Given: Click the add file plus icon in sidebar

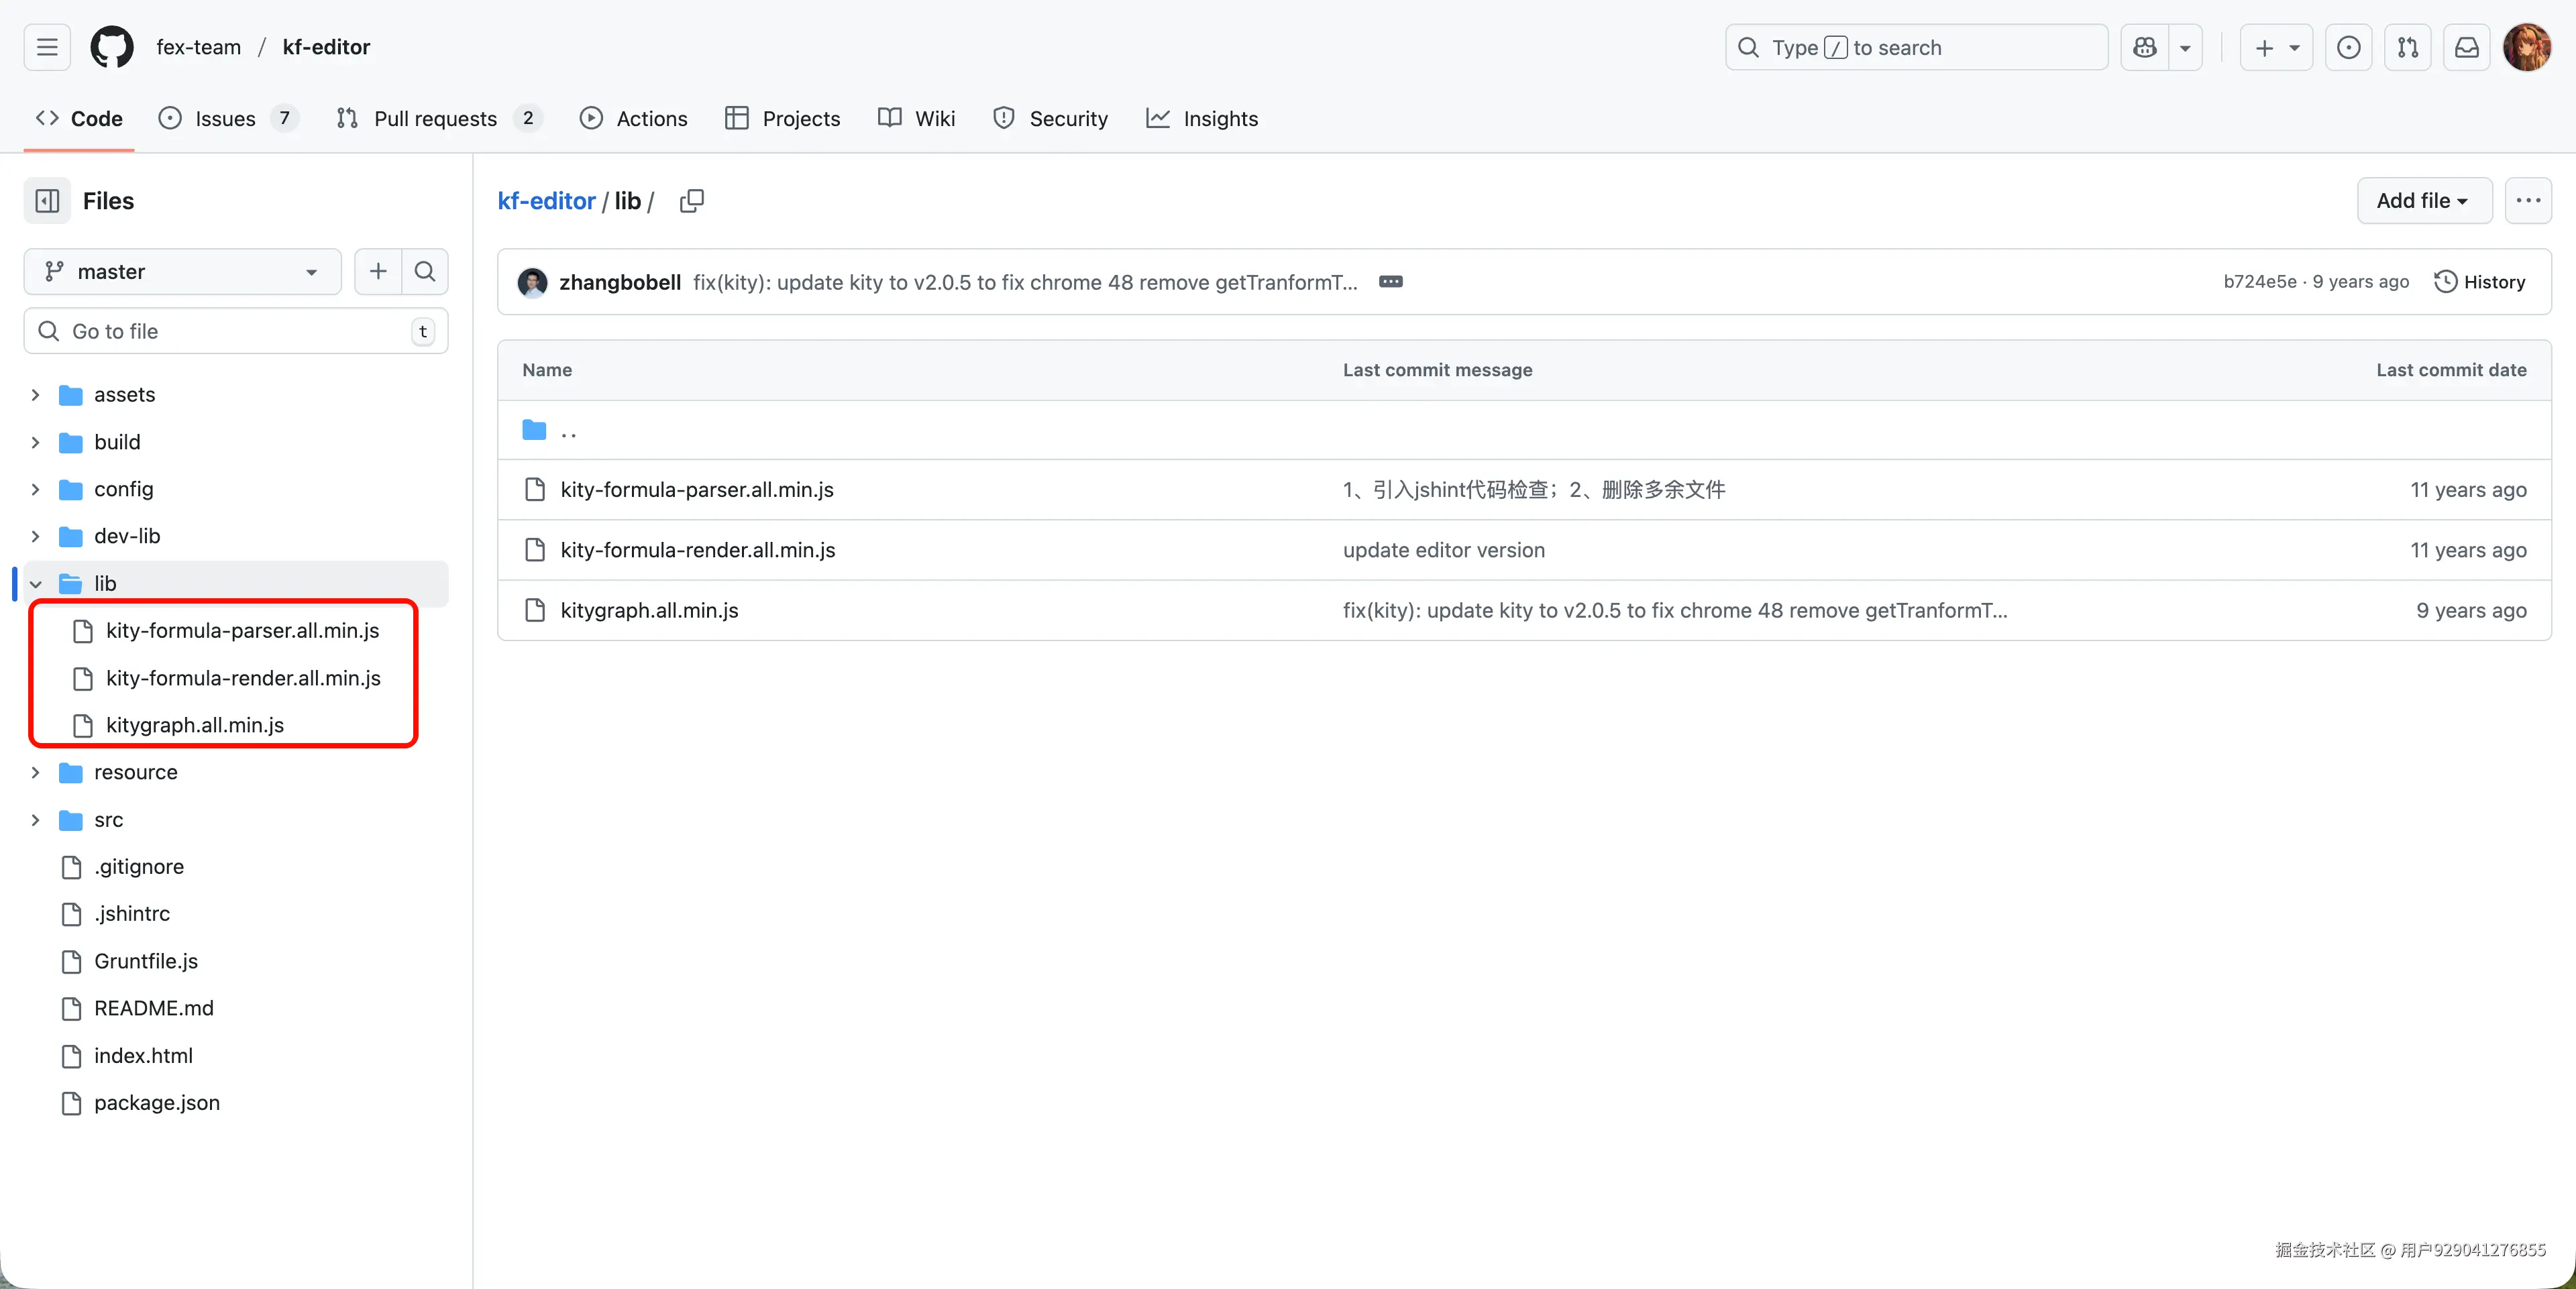Looking at the screenshot, I should click(378, 272).
